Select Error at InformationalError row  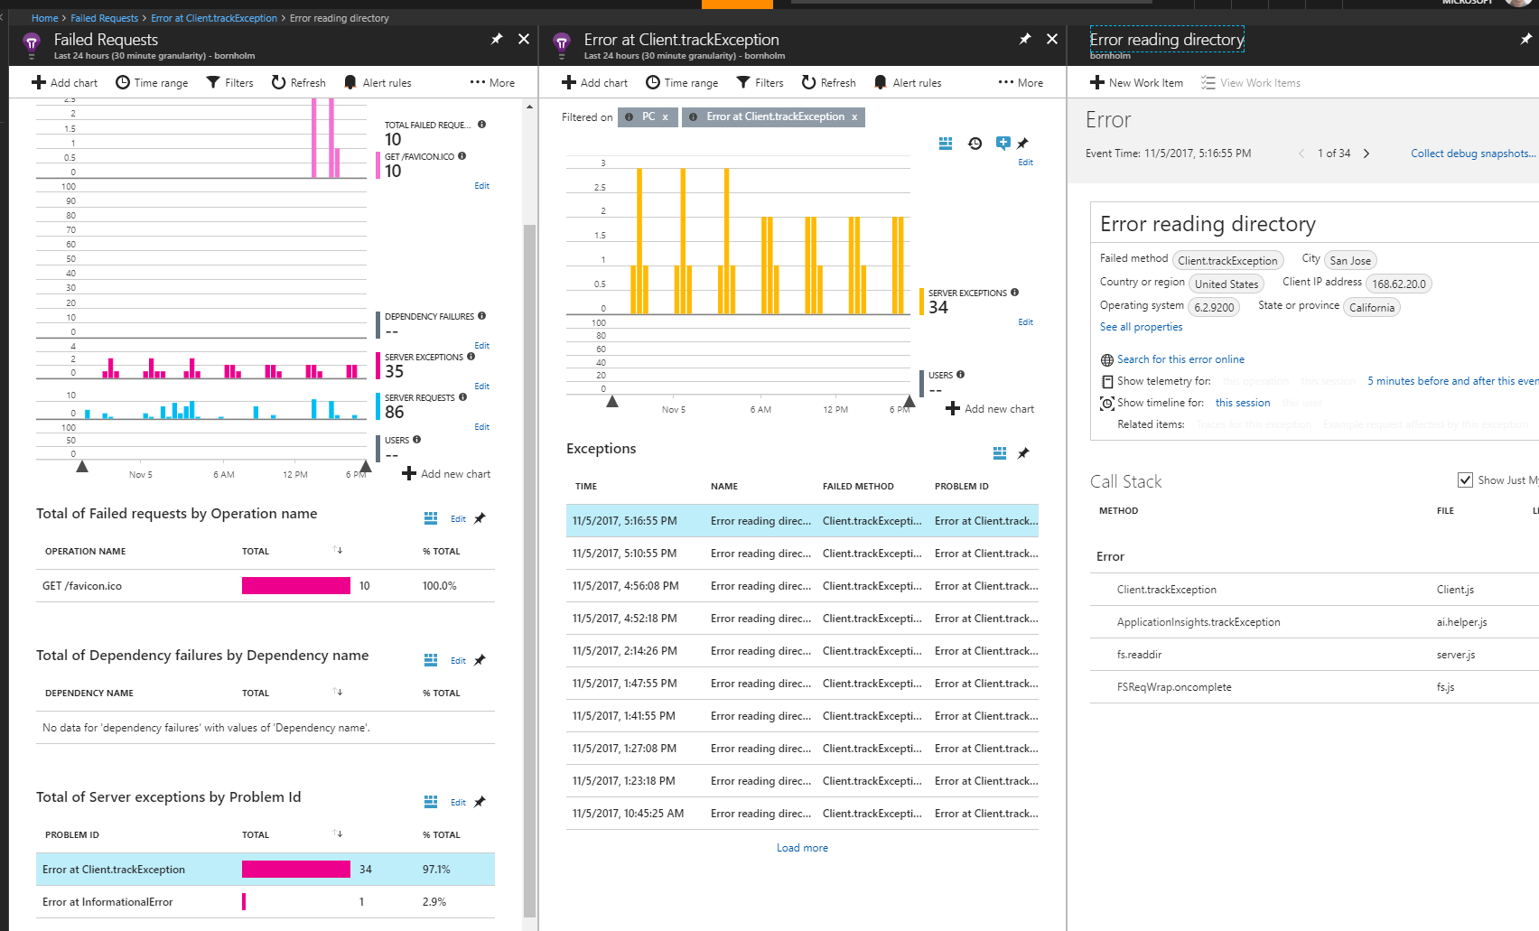(x=266, y=902)
